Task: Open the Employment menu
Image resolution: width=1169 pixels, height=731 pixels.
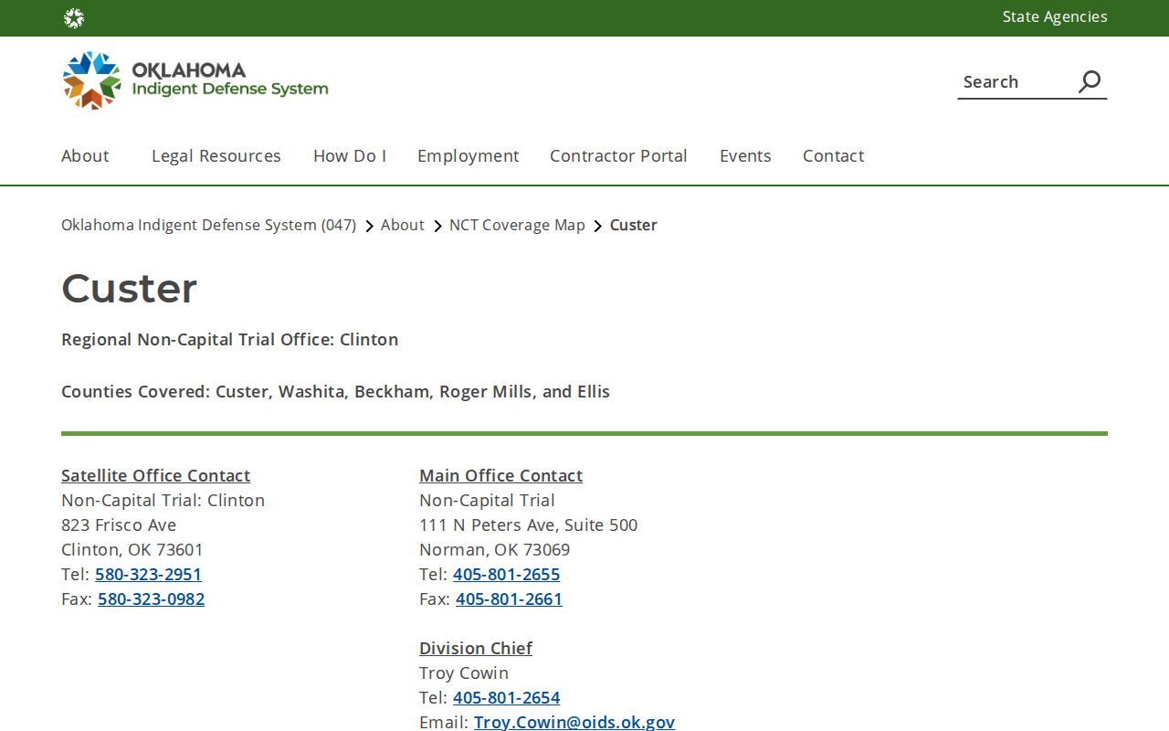Action: tap(469, 155)
